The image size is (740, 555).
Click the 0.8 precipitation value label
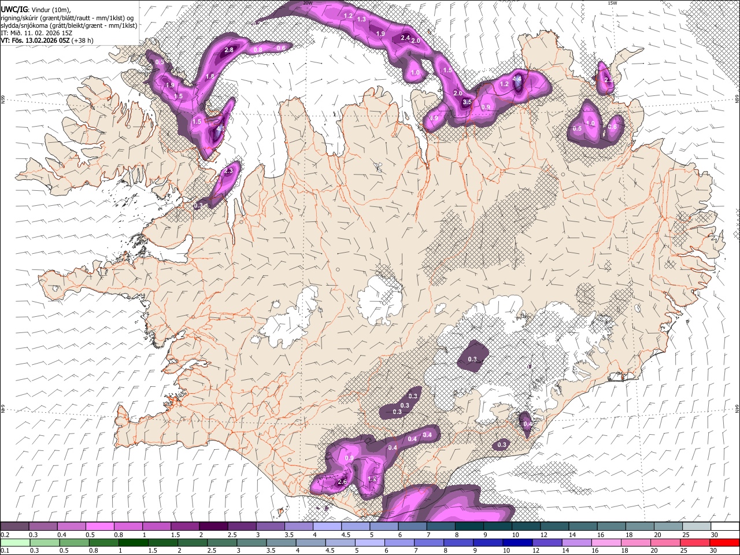[x=258, y=50]
